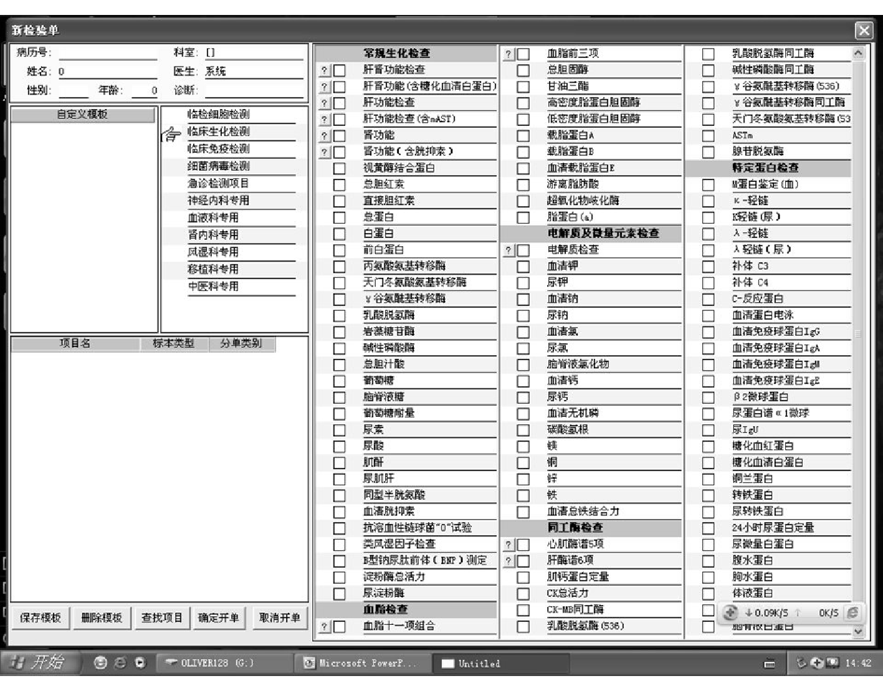The width and height of the screenshot is (883, 691).
Task: Check the 糖化血红蛋白 box
Action: click(x=708, y=447)
